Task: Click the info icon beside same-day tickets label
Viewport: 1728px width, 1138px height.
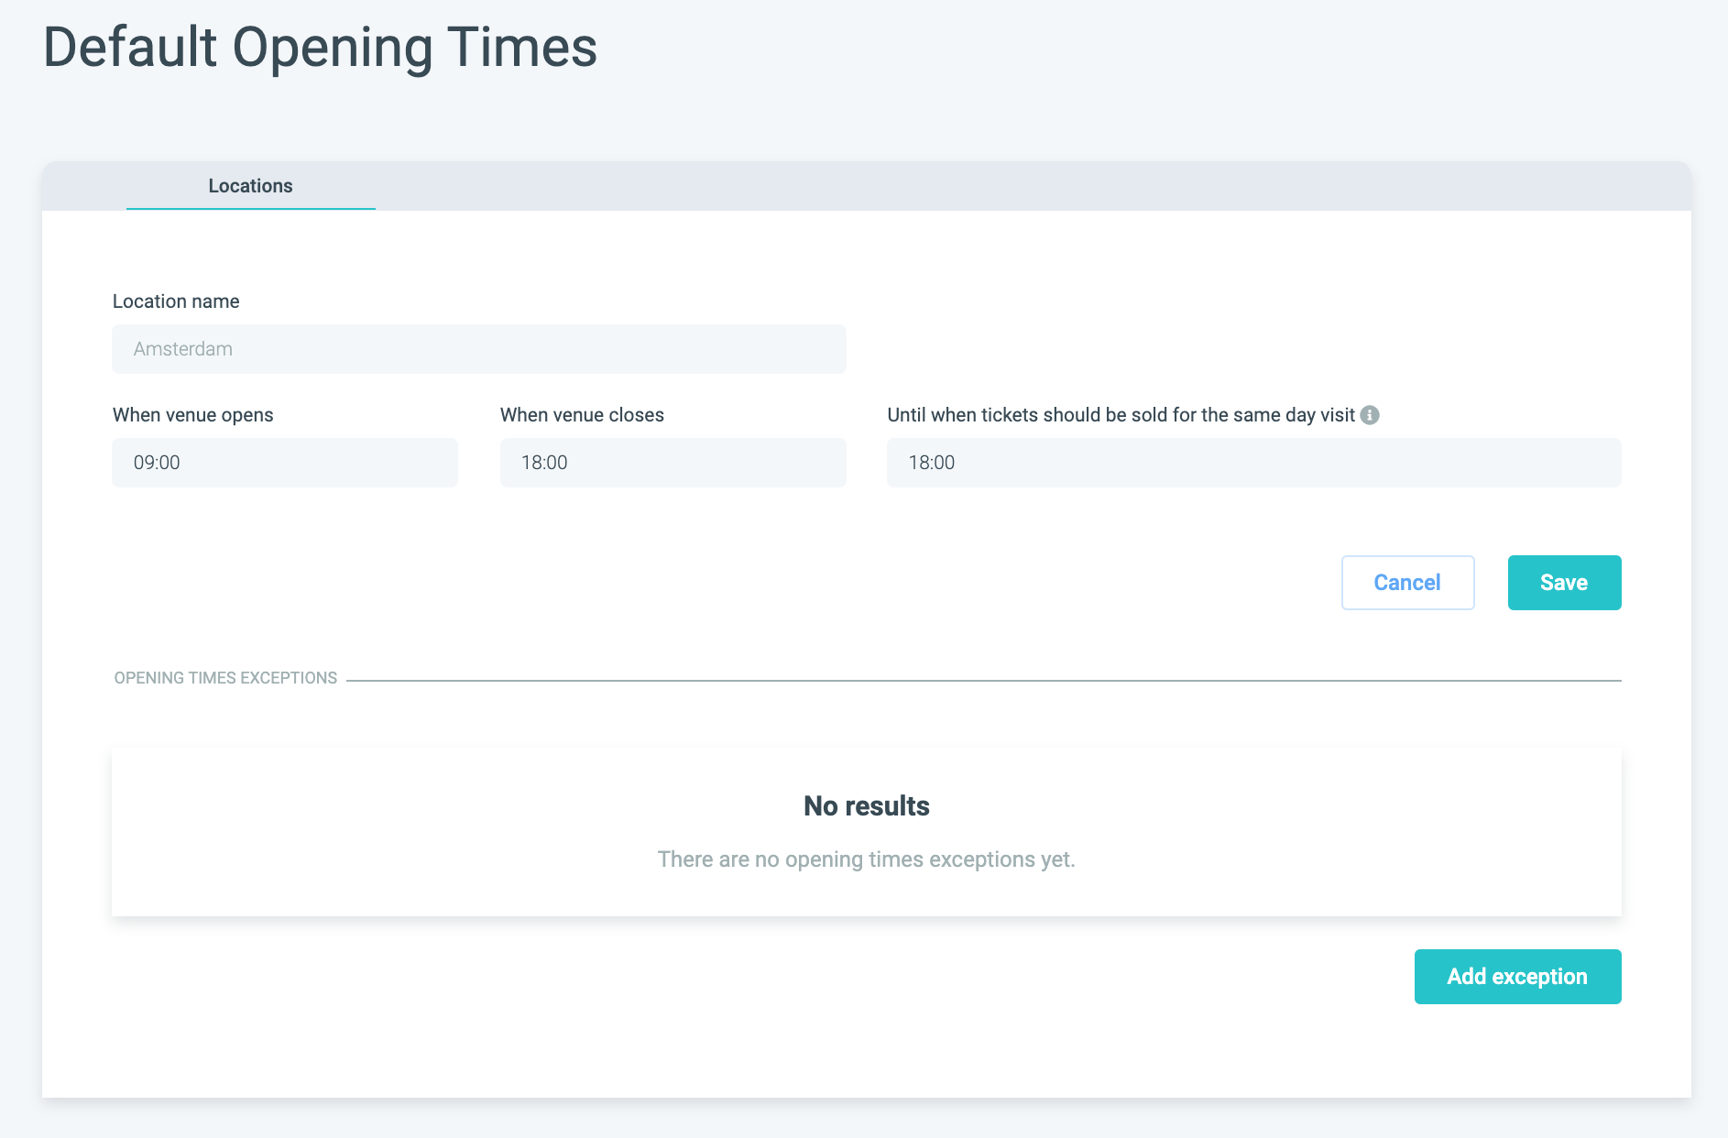Action: click(1370, 415)
